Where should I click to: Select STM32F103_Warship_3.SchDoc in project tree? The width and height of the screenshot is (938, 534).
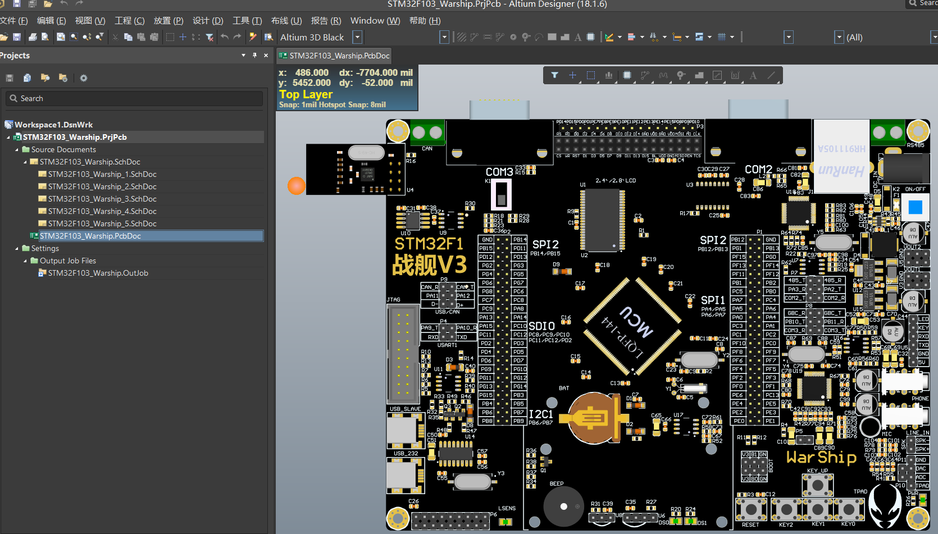tap(102, 199)
